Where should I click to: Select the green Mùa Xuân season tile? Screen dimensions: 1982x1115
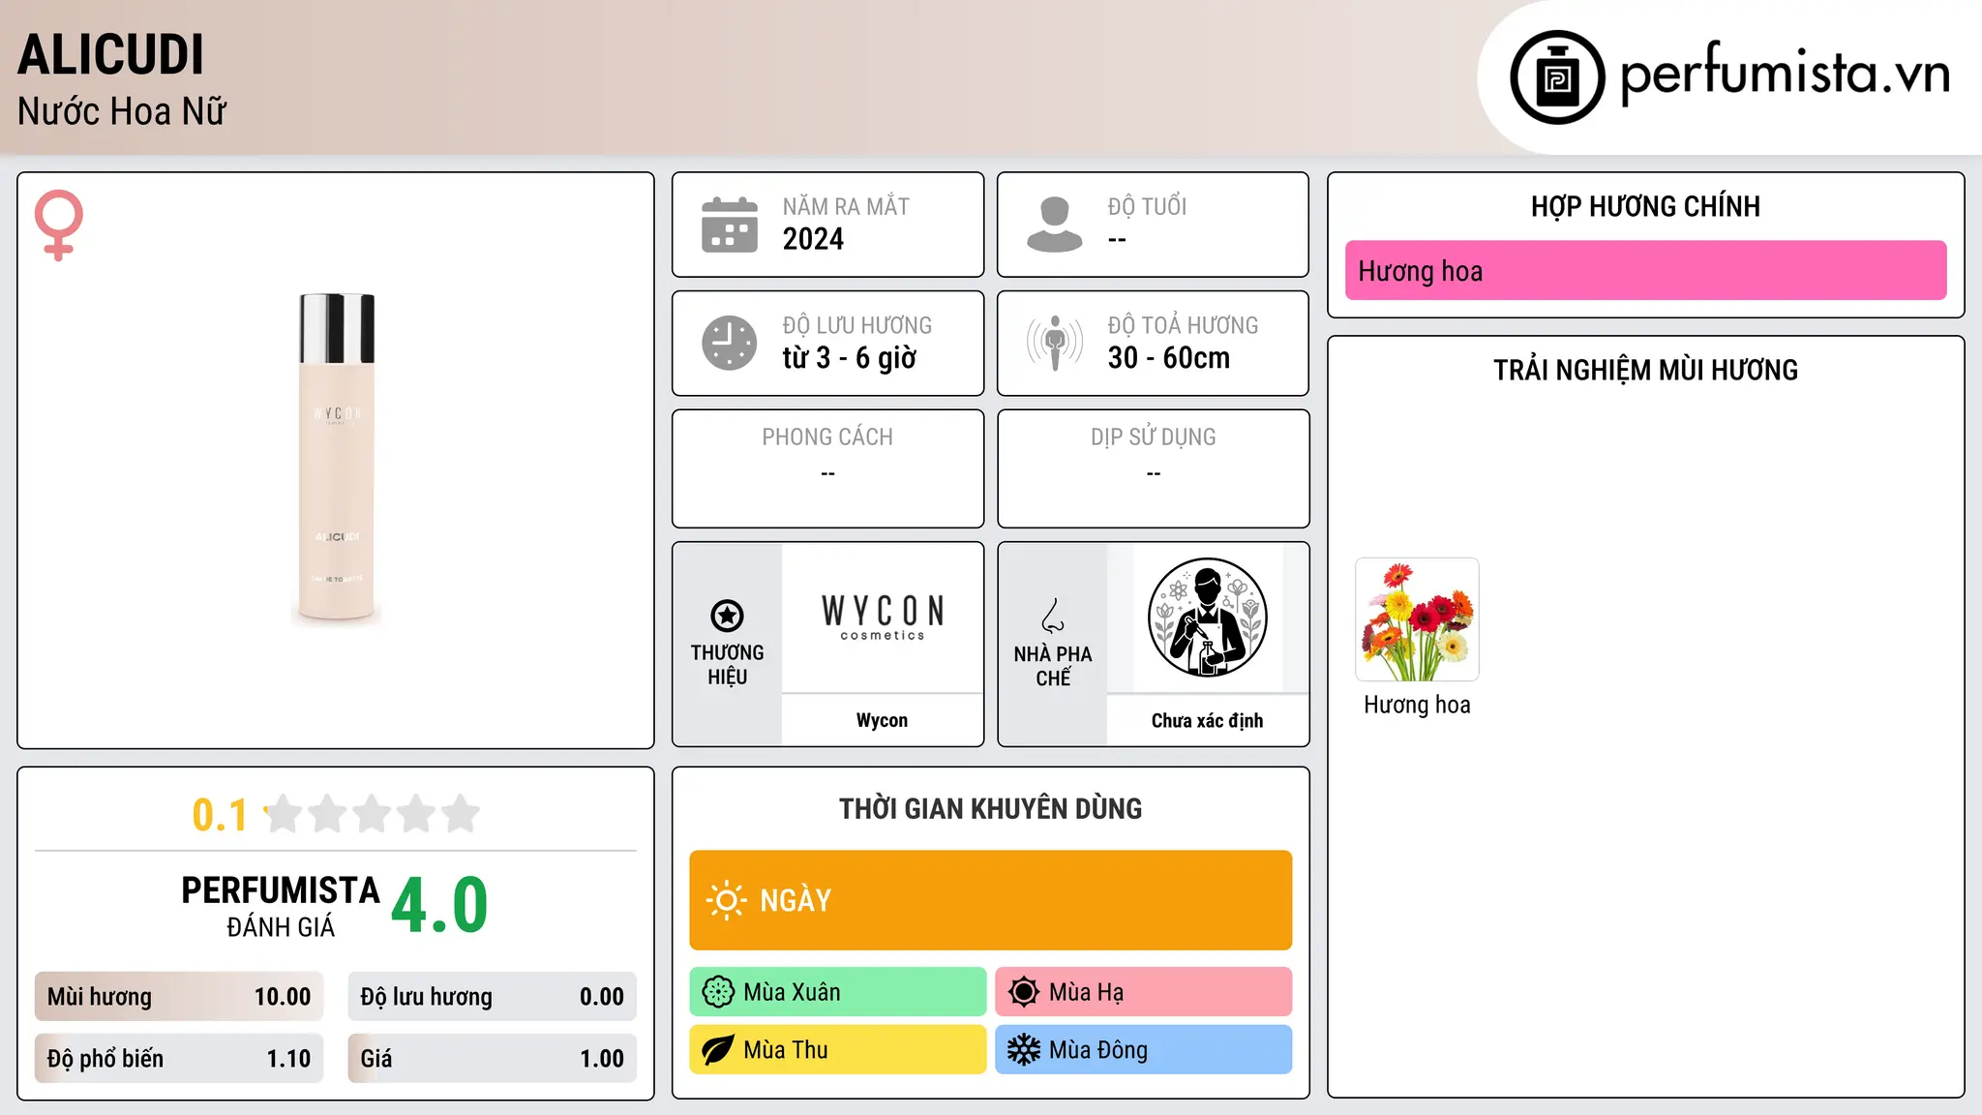(x=838, y=992)
